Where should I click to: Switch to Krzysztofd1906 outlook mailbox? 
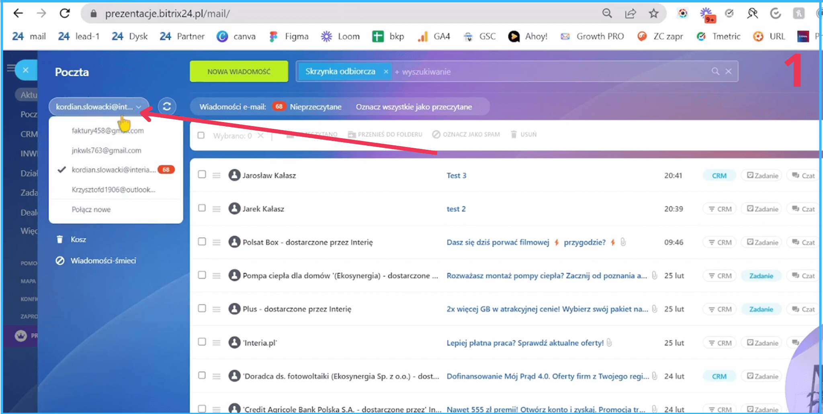coord(113,190)
